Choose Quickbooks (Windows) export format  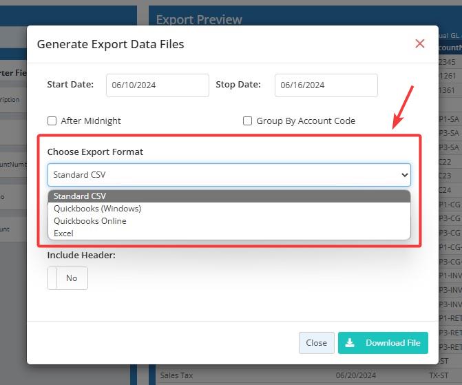(x=97, y=209)
